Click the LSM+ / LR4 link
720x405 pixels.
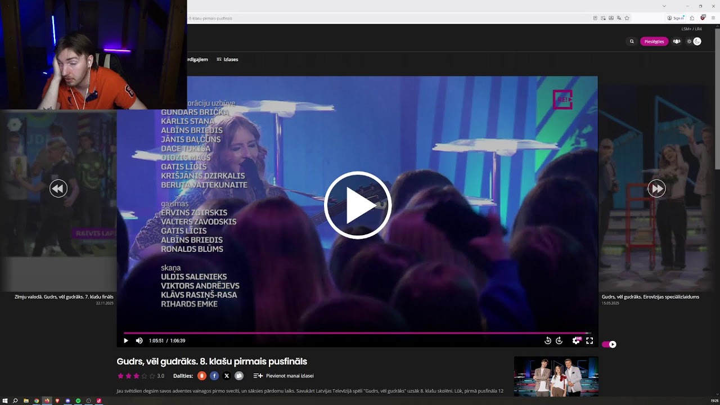pos(692,29)
